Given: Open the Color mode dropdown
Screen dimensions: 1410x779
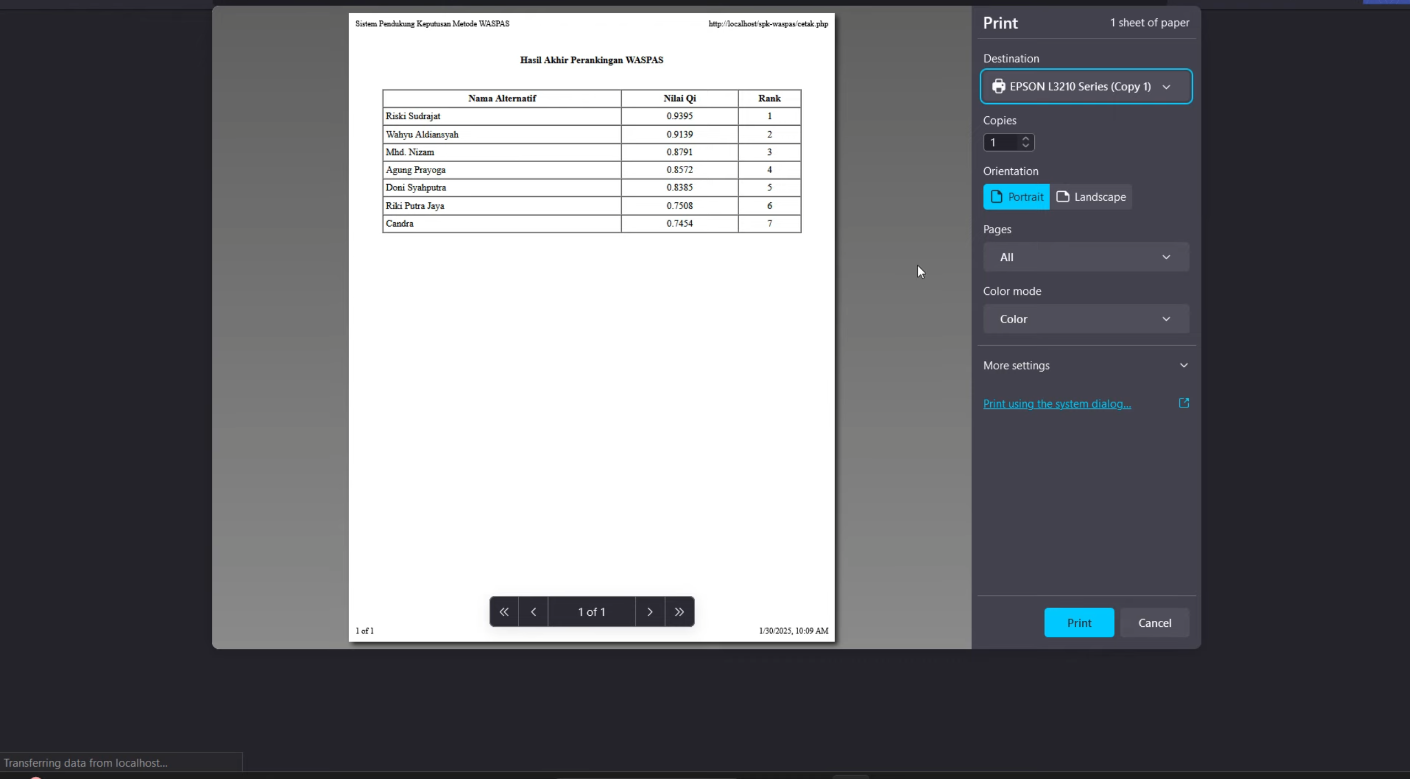Looking at the screenshot, I should [x=1086, y=319].
